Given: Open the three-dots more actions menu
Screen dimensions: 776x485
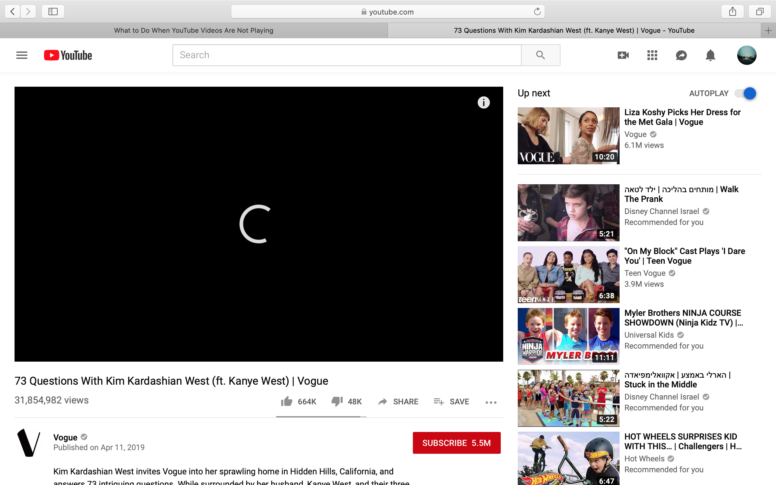Looking at the screenshot, I should pyautogui.click(x=491, y=402).
